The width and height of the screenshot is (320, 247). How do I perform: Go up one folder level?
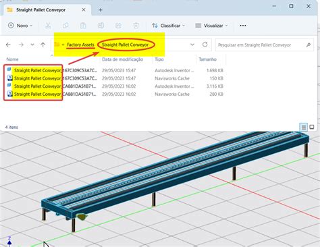[43, 45]
